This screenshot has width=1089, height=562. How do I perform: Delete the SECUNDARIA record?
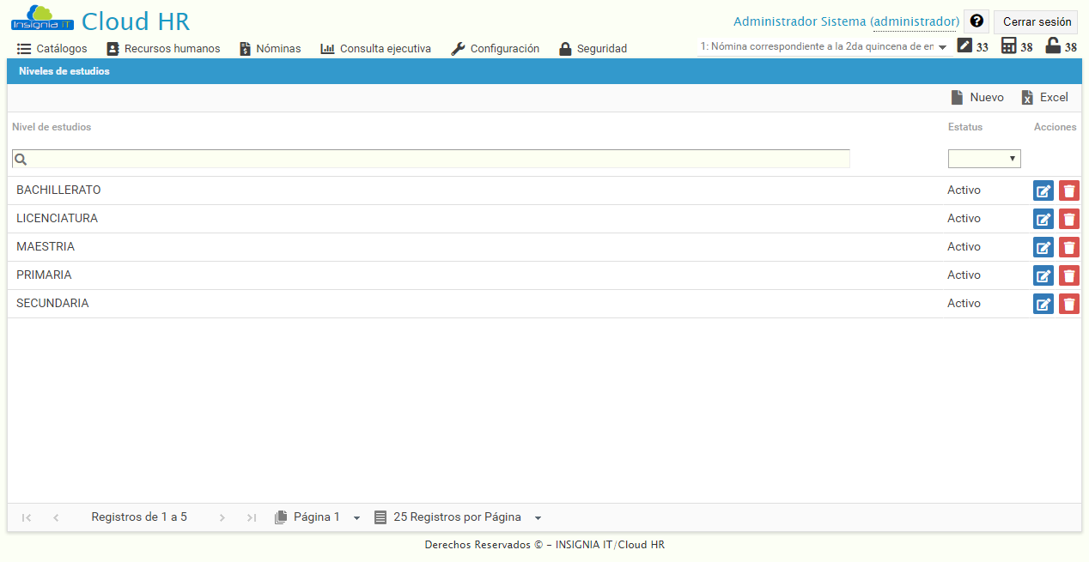coord(1068,304)
